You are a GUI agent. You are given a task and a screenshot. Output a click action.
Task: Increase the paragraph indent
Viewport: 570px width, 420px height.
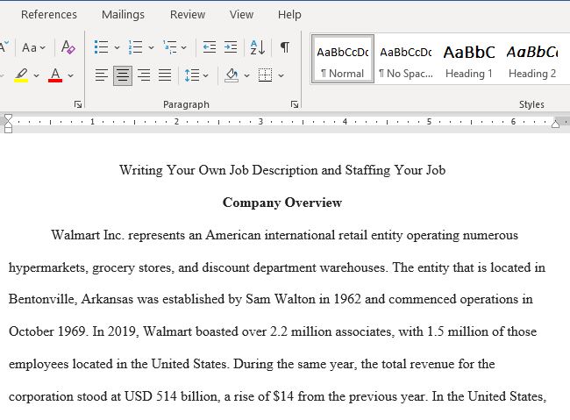pyautogui.click(x=231, y=47)
